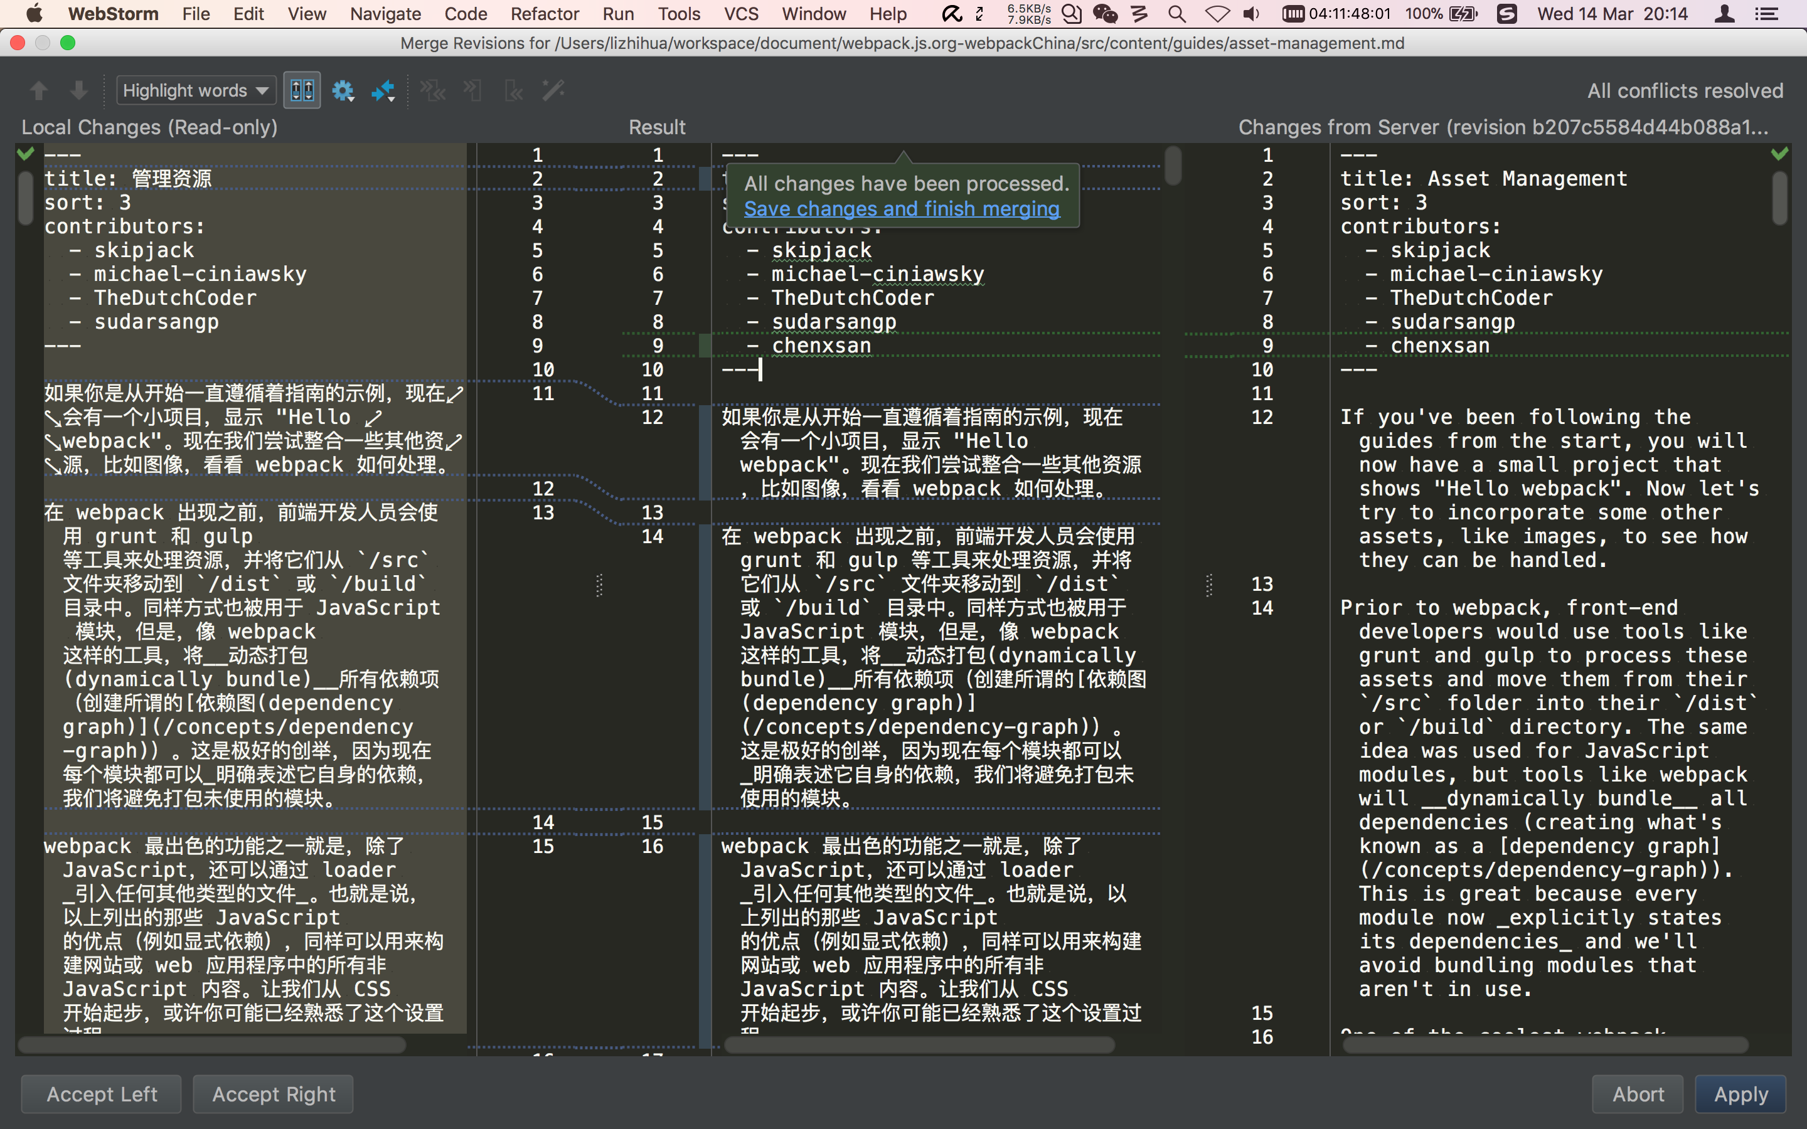This screenshot has height=1129, width=1807.
Task: Open the collapse unchanged fragments menu
Action: coord(384,91)
